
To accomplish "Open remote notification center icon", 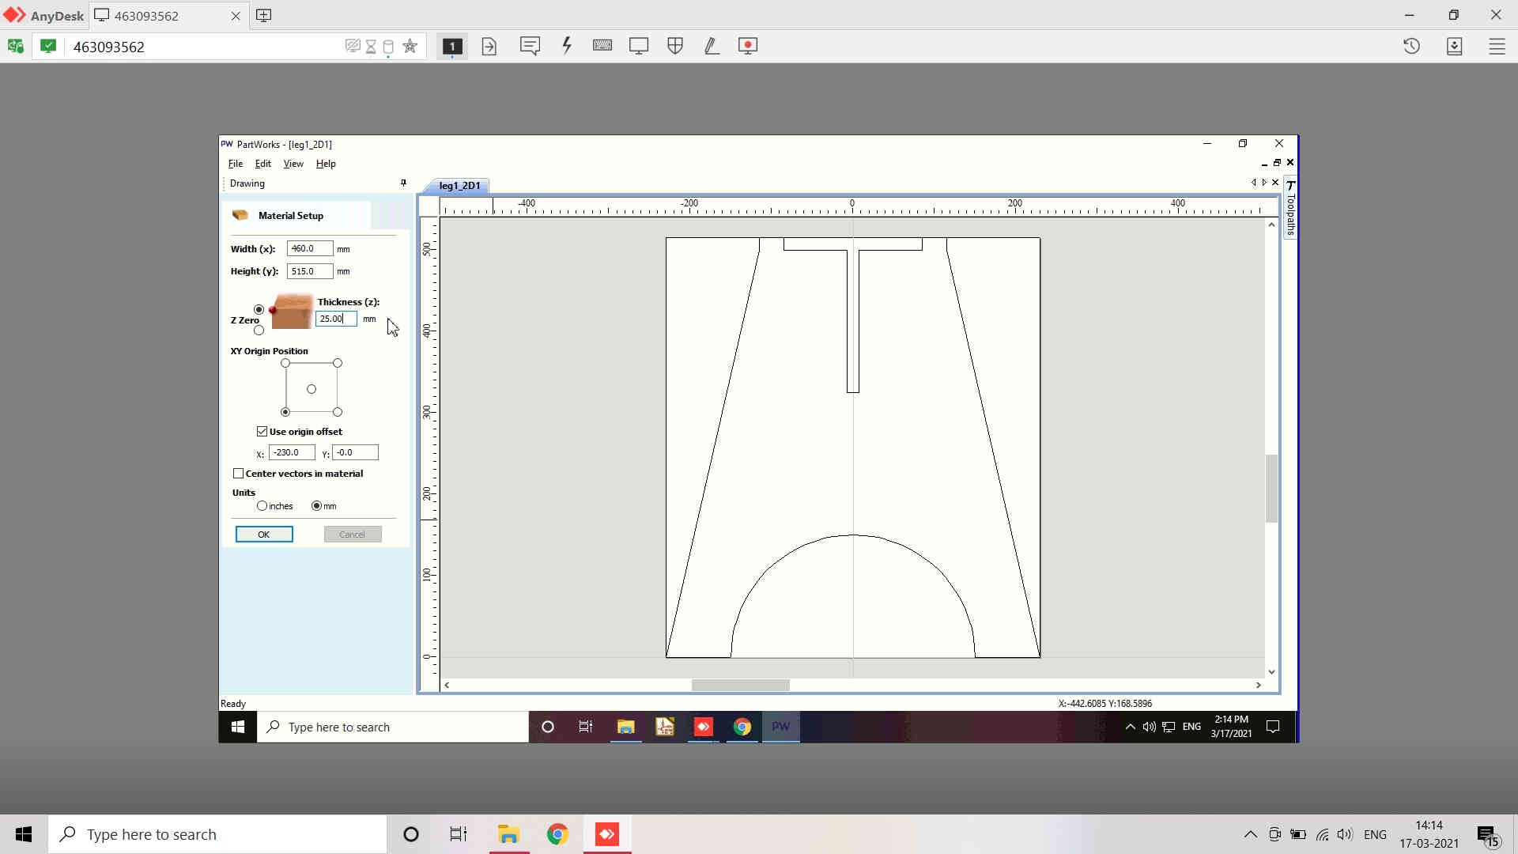I will (x=1273, y=727).
